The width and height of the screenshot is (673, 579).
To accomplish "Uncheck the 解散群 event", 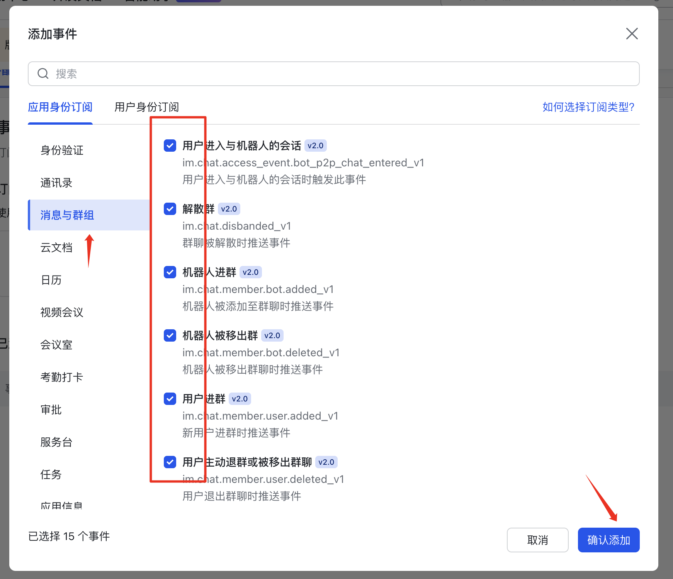I will tap(170, 209).
